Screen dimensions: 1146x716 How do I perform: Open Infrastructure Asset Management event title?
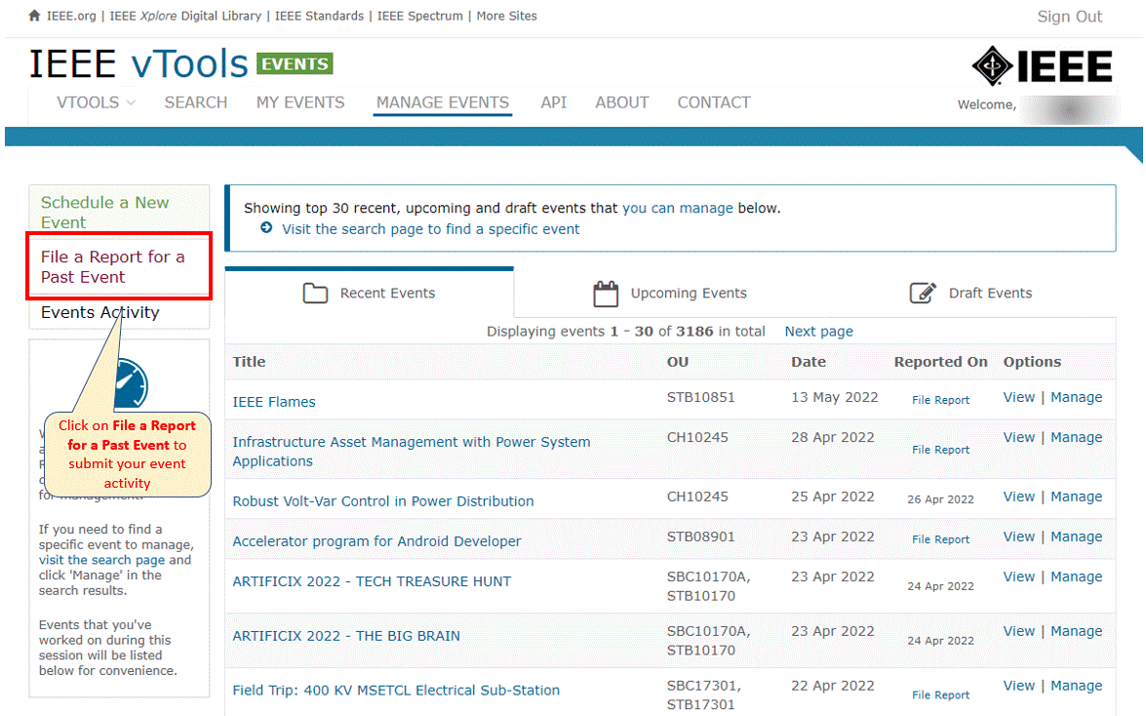pos(412,452)
